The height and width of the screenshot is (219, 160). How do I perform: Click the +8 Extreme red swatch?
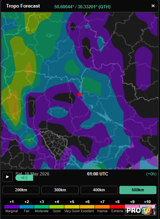[x=117, y=207]
